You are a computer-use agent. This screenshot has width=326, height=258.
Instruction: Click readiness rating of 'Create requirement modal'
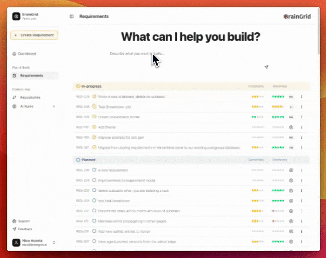point(278,117)
